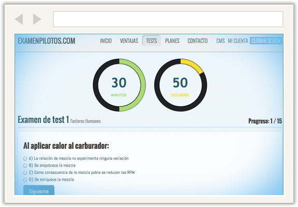Click the Siguiente button
Image resolution: width=298 pixels, height=207 pixels.
click(x=39, y=190)
